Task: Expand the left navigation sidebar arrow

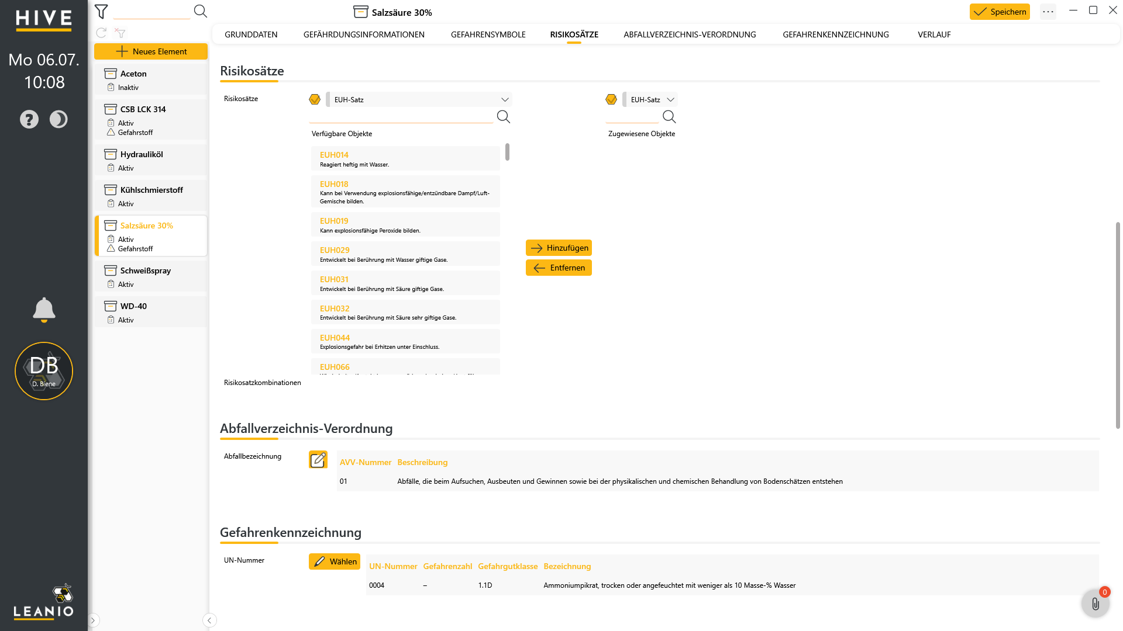Action: 93,620
